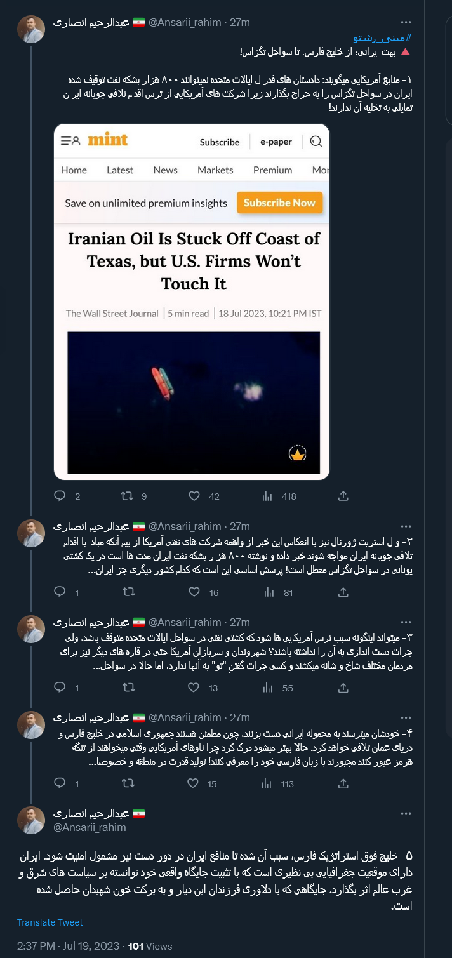Open more options on first tweet
Image resolution: width=452 pixels, height=958 pixels.
coord(406,22)
